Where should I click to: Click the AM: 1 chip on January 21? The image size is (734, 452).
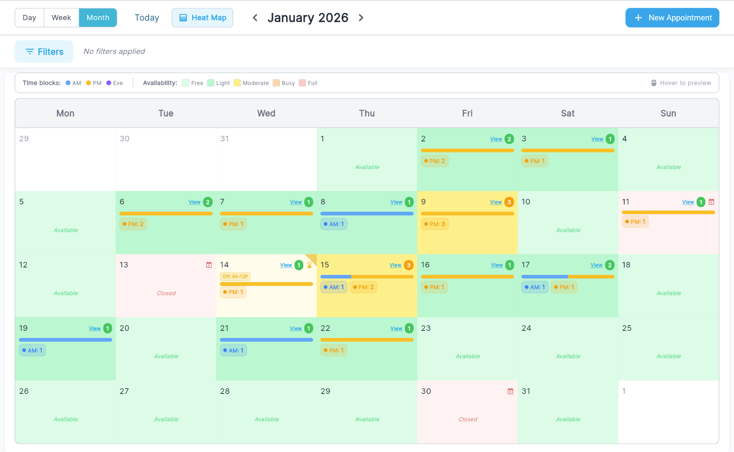click(x=233, y=350)
